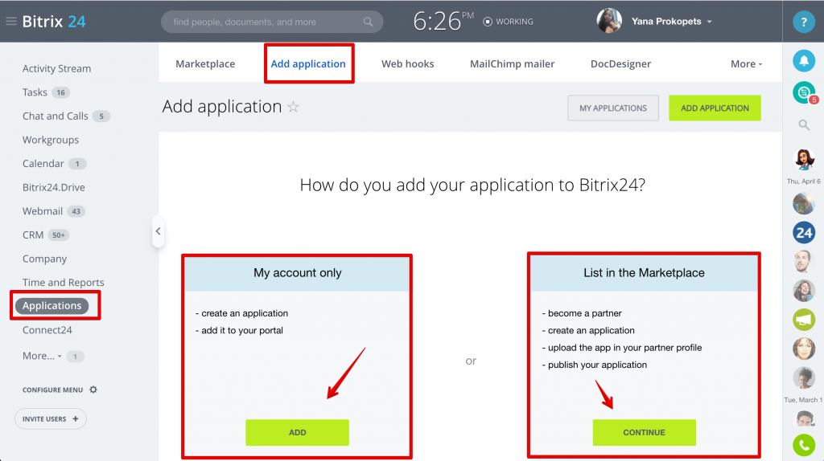Image resolution: width=824 pixels, height=461 pixels.
Task: Expand the More dropdown in top tabs
Action: point(746,64)
